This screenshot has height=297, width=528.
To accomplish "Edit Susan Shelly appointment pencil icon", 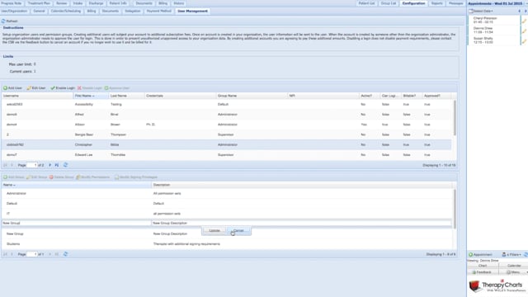I will tap(524, 41).
